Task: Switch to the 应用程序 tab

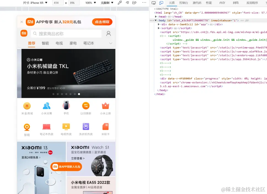Action: (252, 3)
